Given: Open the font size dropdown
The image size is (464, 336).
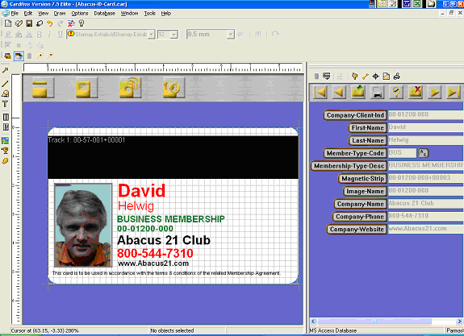Looking at the screenshot, I should [174, 35].
